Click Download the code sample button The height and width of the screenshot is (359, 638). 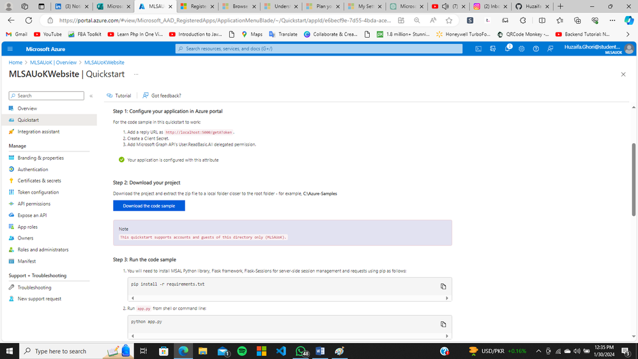[149, 206]
